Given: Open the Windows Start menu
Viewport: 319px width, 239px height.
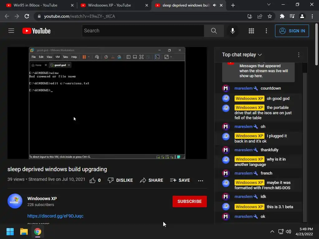Looking at the screenshot, I should [x=10, y=232].
